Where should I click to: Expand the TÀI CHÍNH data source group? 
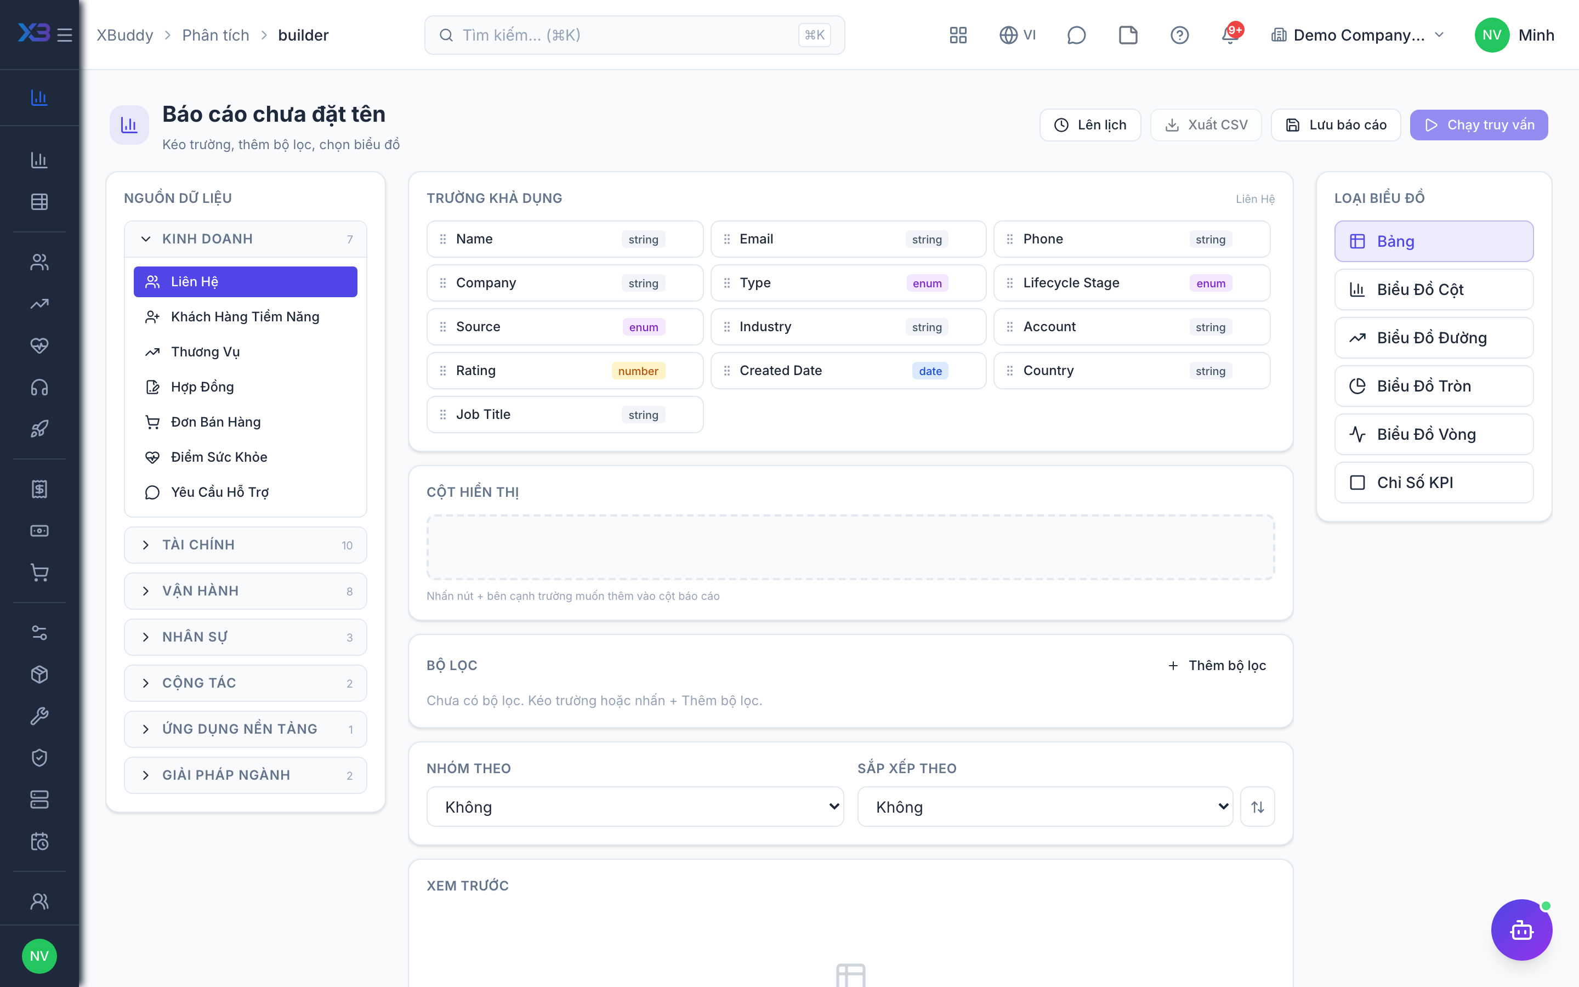click(245, 544)
